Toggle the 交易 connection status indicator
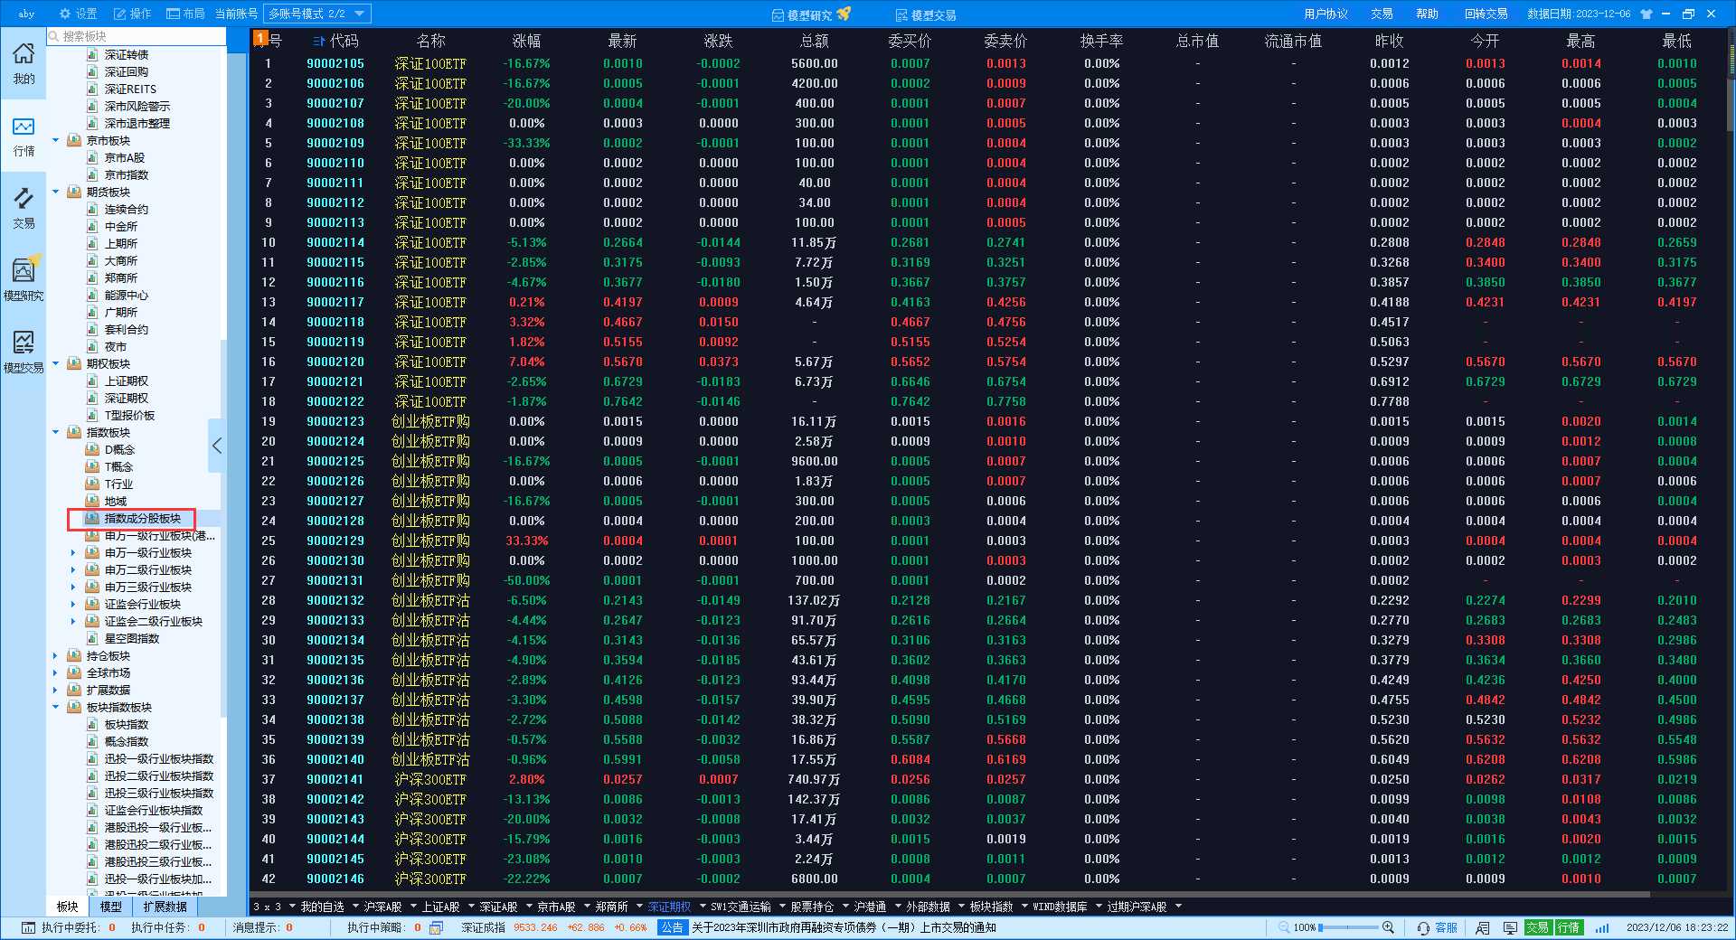 (1538, 928)
